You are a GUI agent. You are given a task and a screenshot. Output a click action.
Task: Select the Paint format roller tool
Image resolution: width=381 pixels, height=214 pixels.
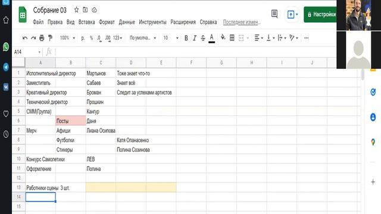click(50, 38)
